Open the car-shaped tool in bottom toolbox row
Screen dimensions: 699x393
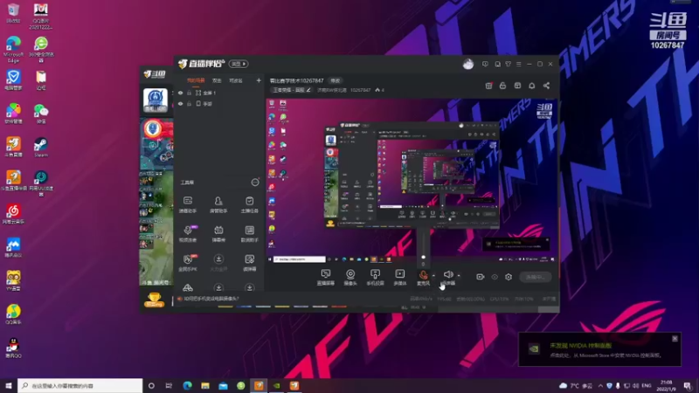(188, 287)
